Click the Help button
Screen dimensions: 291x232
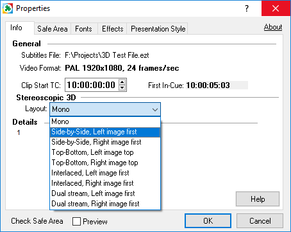point(258,199)
